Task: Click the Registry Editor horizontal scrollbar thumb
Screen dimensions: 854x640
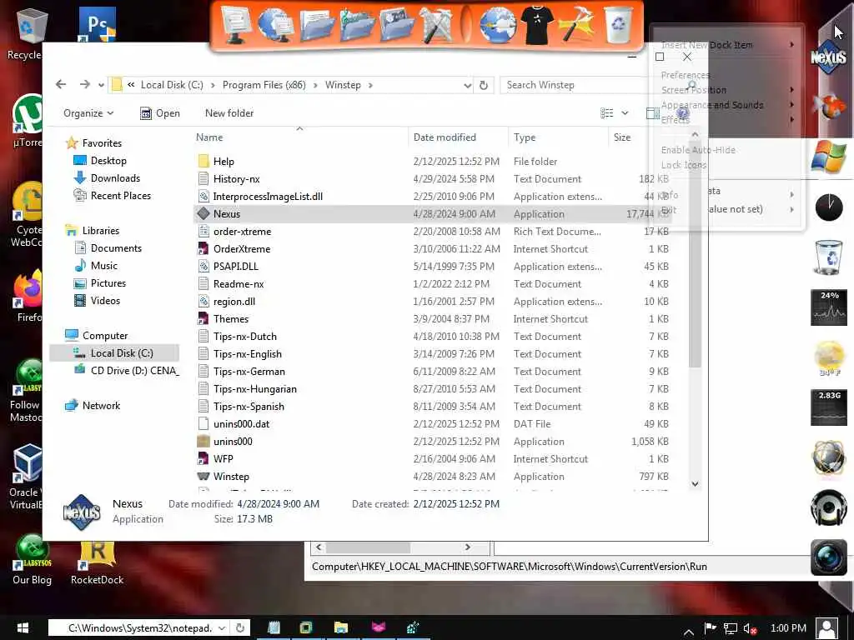Action: tap(368, 547)
